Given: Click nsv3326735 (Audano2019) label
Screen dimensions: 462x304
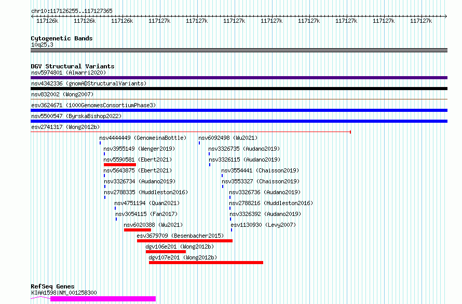Looking at the screenshot, I should (244, 149).
